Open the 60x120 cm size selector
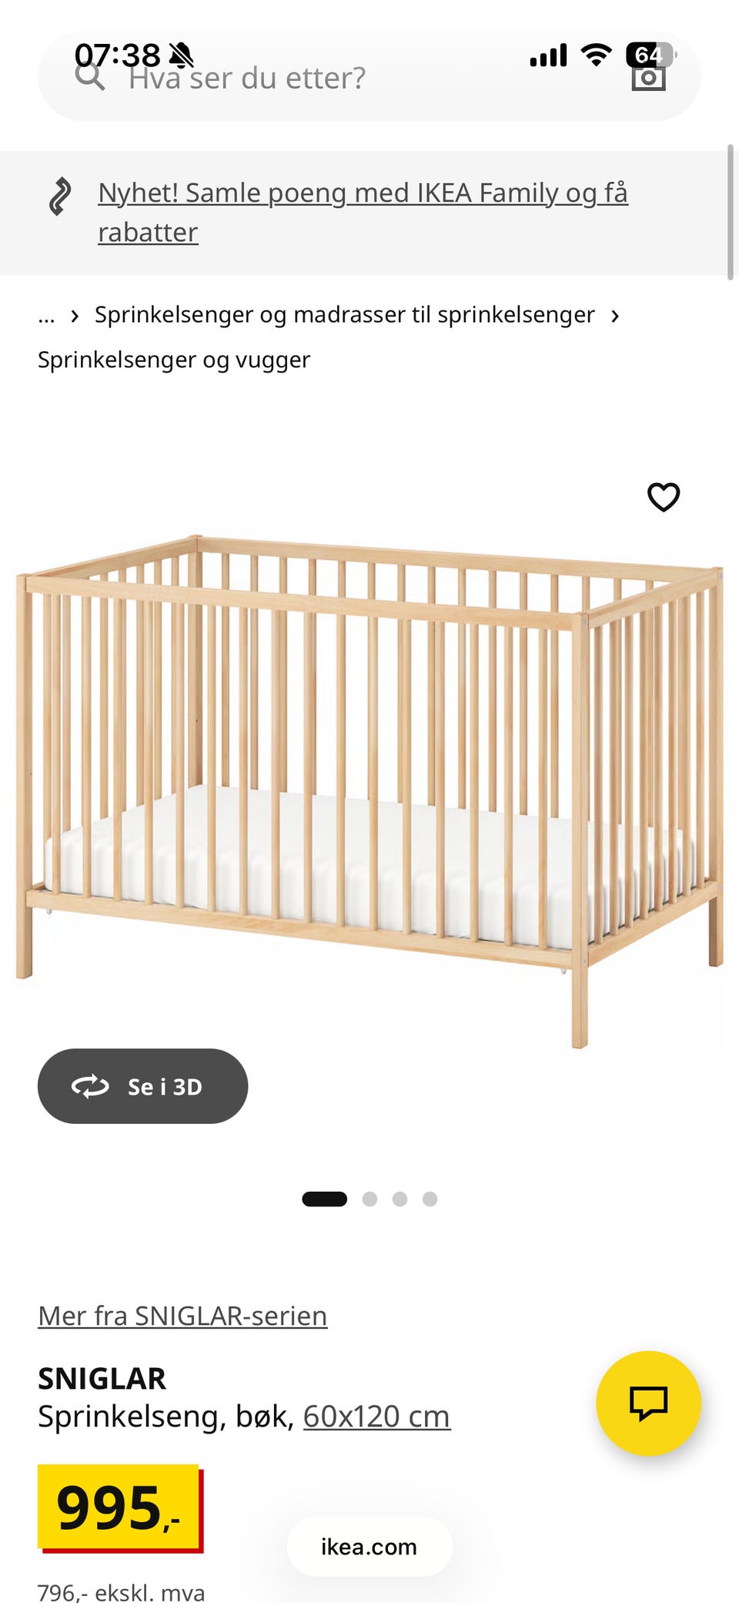 point(376,1416)
